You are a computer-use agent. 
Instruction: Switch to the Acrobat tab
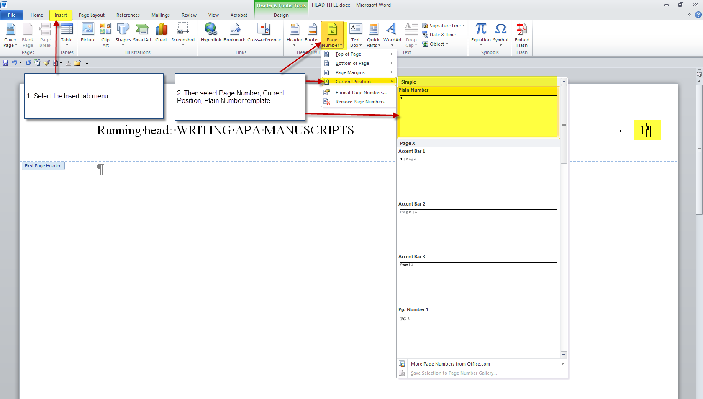click(x=239, y=15)
